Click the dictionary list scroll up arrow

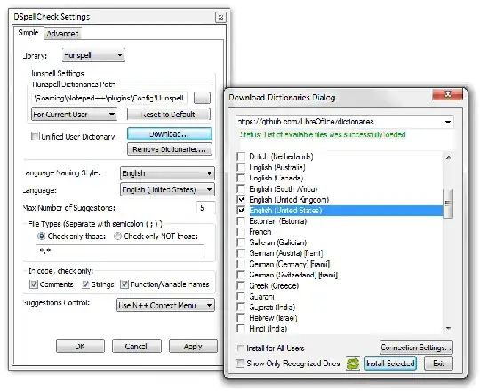point(448,157)
